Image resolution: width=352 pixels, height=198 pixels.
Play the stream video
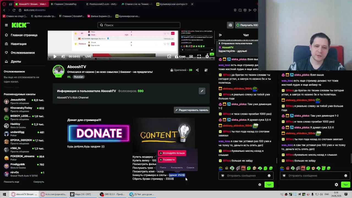pyautogui.click(x=55, y=56)
